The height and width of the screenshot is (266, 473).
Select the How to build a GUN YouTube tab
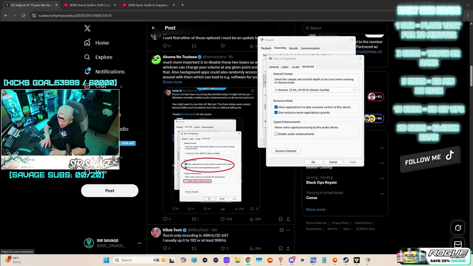(x=91, y=5)
